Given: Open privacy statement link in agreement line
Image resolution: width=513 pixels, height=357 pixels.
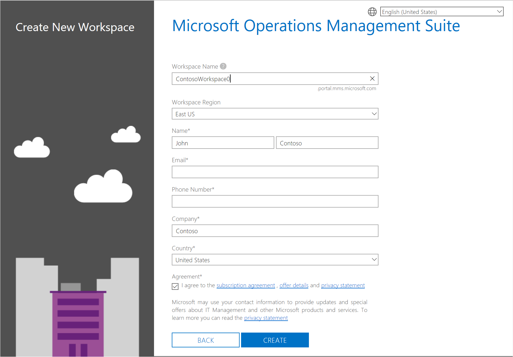Looking at the screenshot, I should click(343, 285).
